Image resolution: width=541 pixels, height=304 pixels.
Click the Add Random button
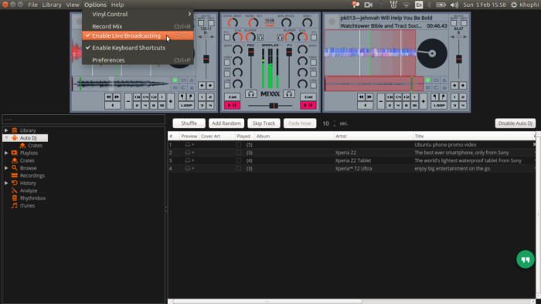point(226,123)
